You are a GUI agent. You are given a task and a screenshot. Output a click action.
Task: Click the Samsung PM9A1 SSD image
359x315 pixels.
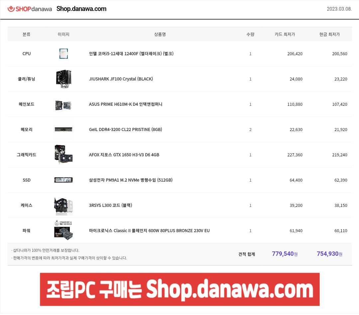[x=63, y=180]
